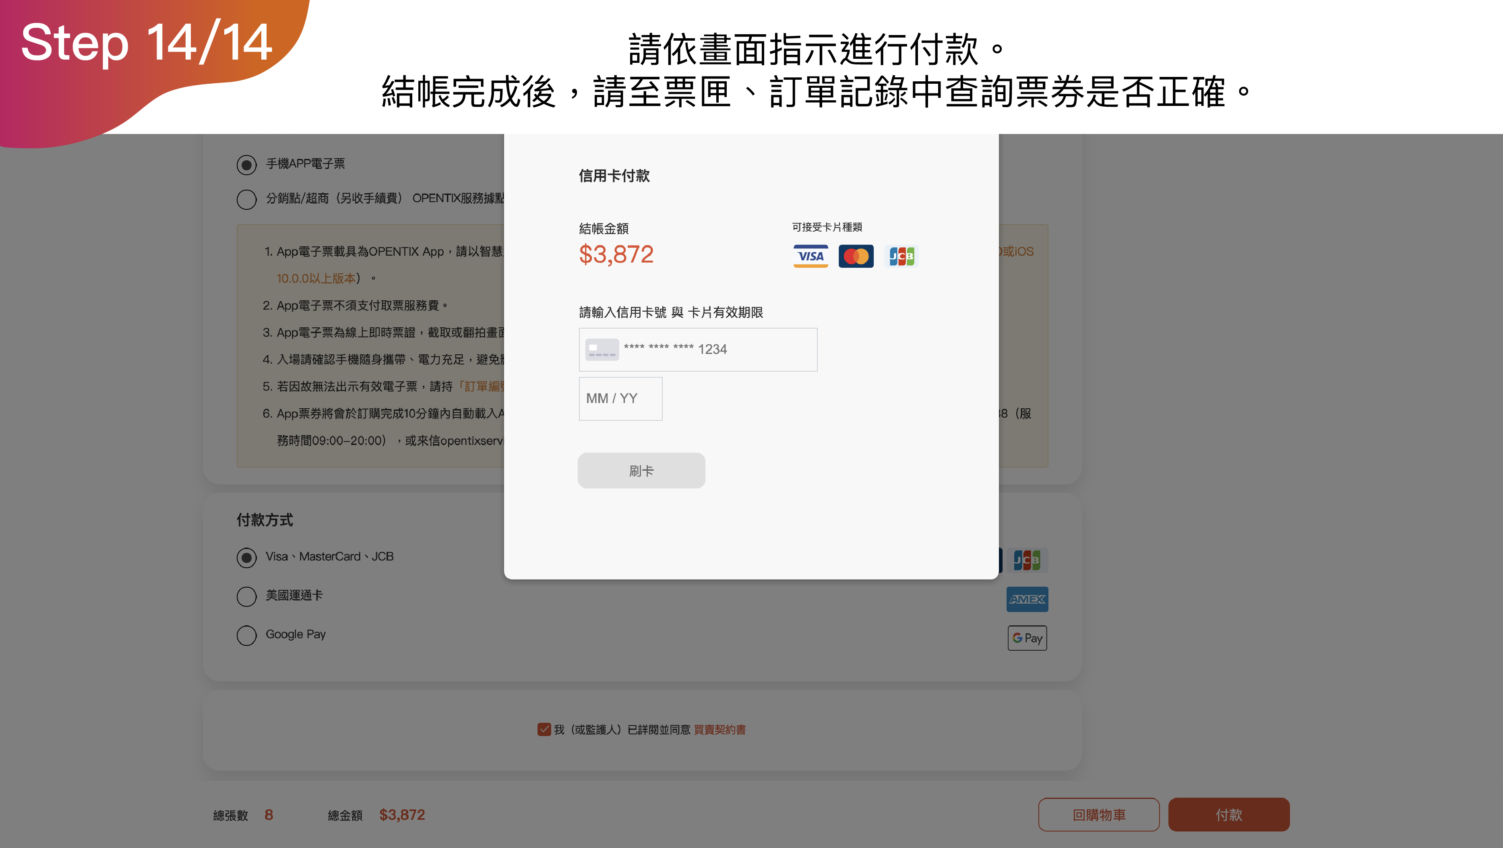The height and width of the screenshot is (848, 1503).
Task: Click the AMEX logo beside 美國運通卡
Action: coord(1027,600)
